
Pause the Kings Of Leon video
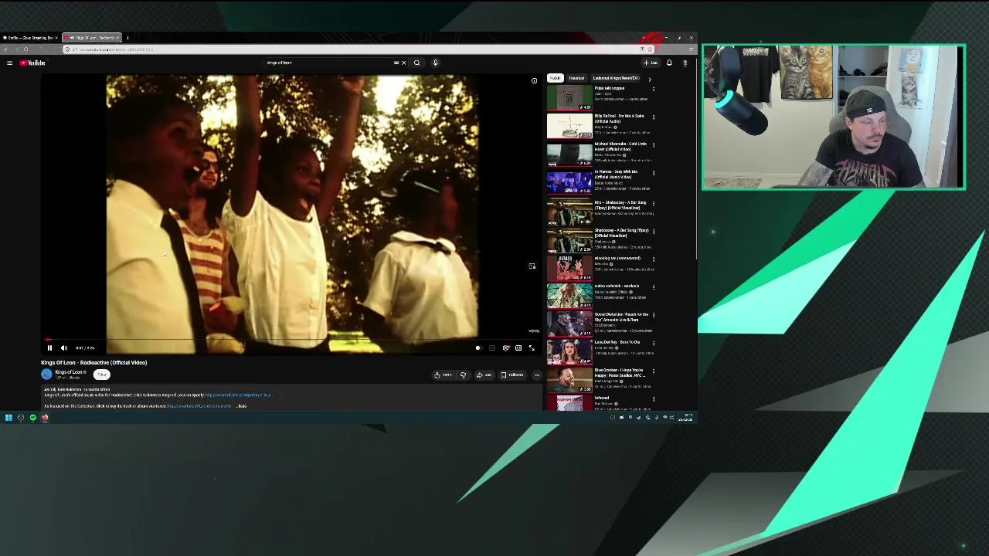[x=49, y=348]
